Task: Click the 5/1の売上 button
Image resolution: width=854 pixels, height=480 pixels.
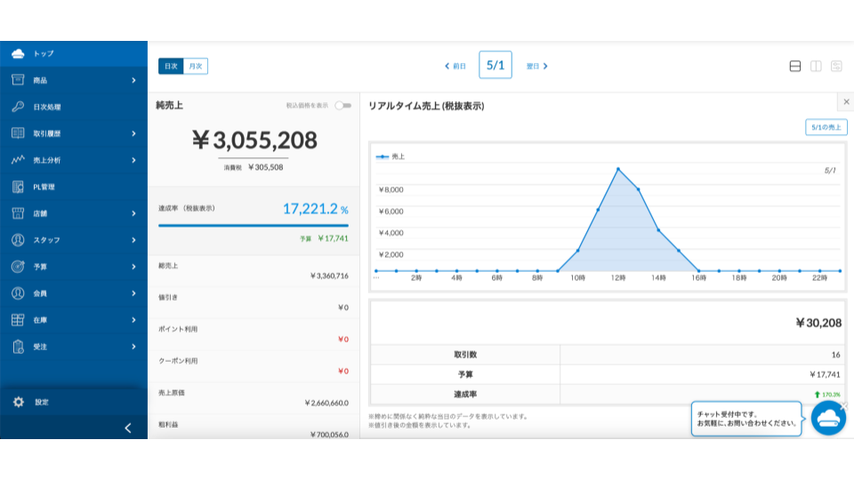Action: (x=826, y=127)
